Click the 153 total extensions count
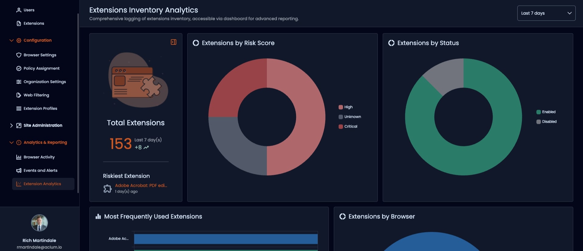583x251 pixels. [x=121, y=144]
